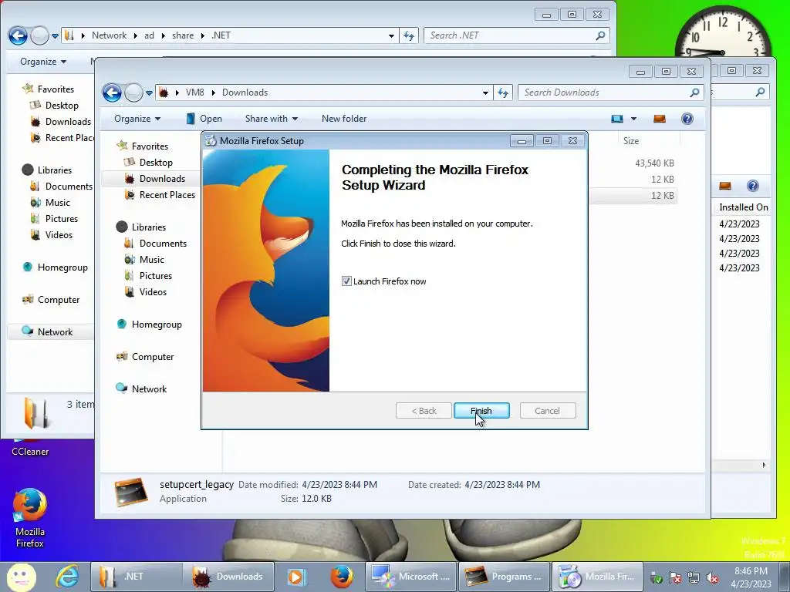Click the Size column header
Image resolution: width=790 pixels, height=592 pixels.
[x=631, y=141]
